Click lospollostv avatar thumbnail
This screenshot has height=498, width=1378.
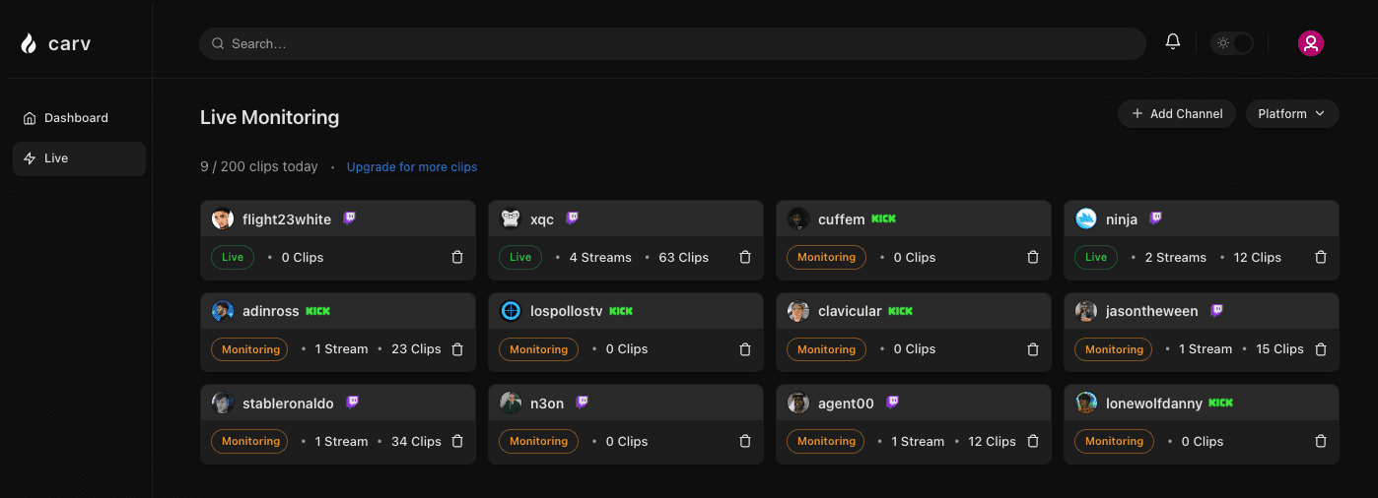click(x=511, y=311)
